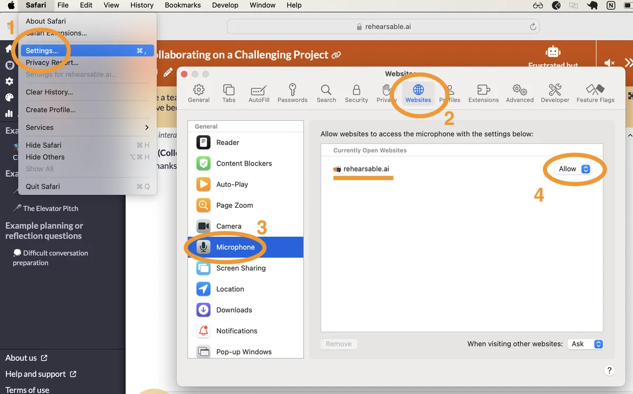Select the rehearsable.ai row in website list
Image resolution: width=633 pixels, height=394 pixels.
[462, 169]
